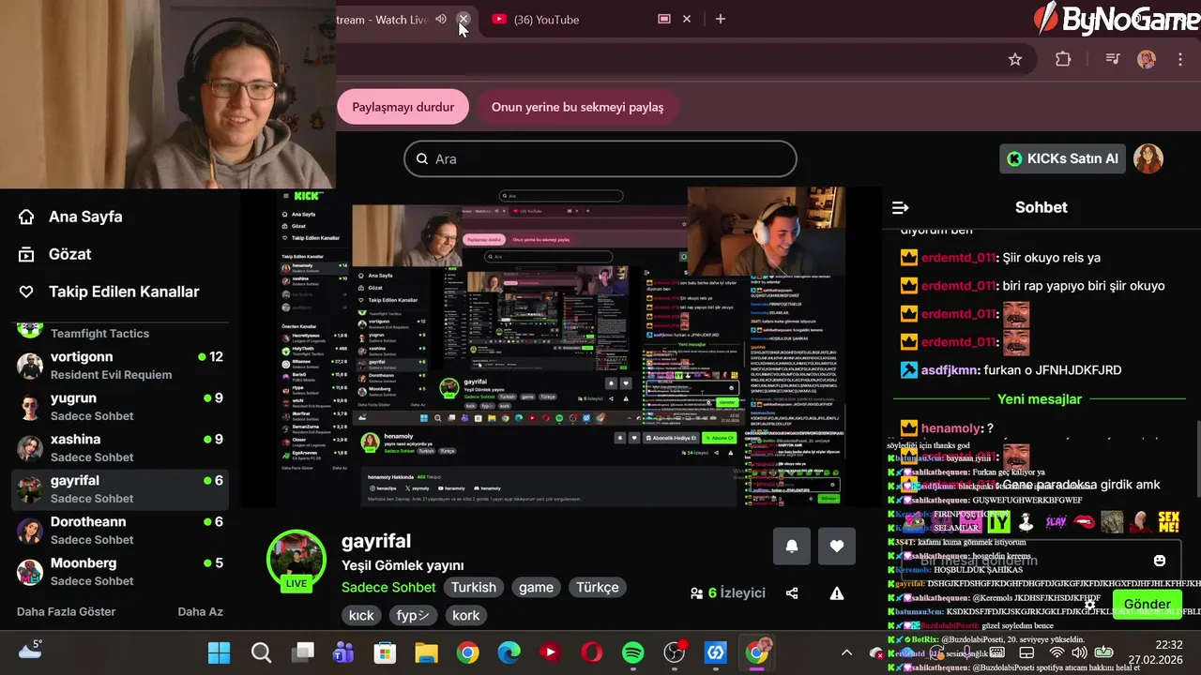Insert the yellow SEX ME emote
The image size is (1201, 675).
point(1168,522)
